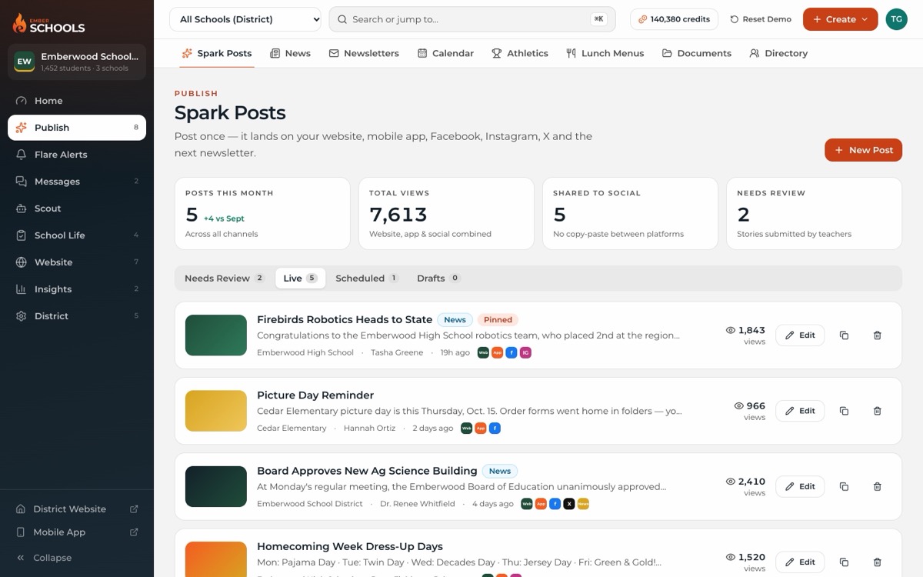Click the News tag on Board Approves post
923x577 pixels.
point(500,471)
